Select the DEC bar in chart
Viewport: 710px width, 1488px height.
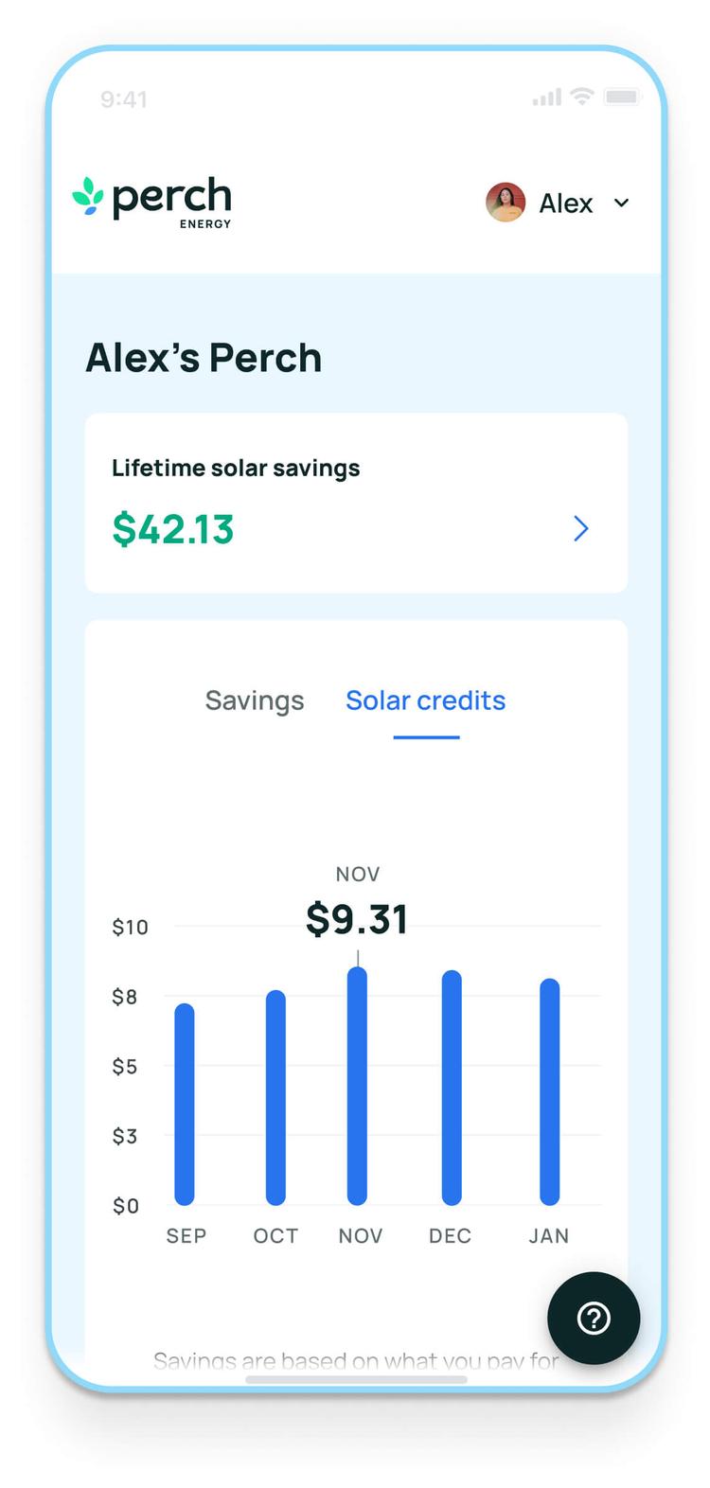pyautogui.click(x=452, y=1088)
